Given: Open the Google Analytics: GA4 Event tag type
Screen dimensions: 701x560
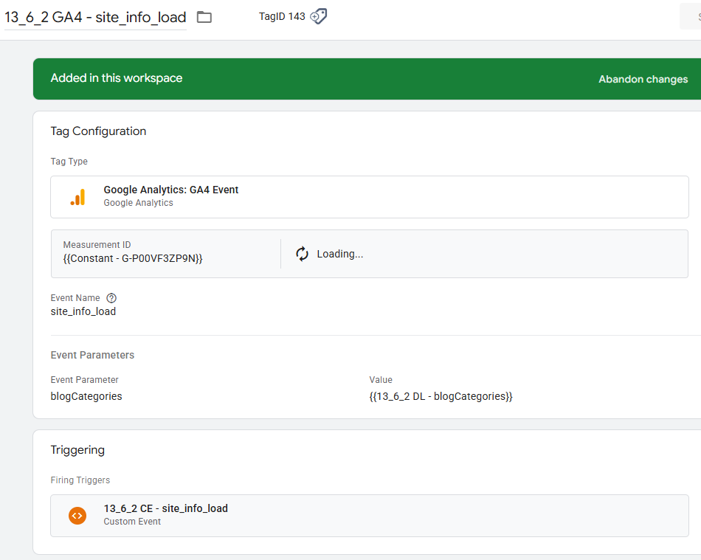Looking at the screenshot, I should (x=171, y=190).
